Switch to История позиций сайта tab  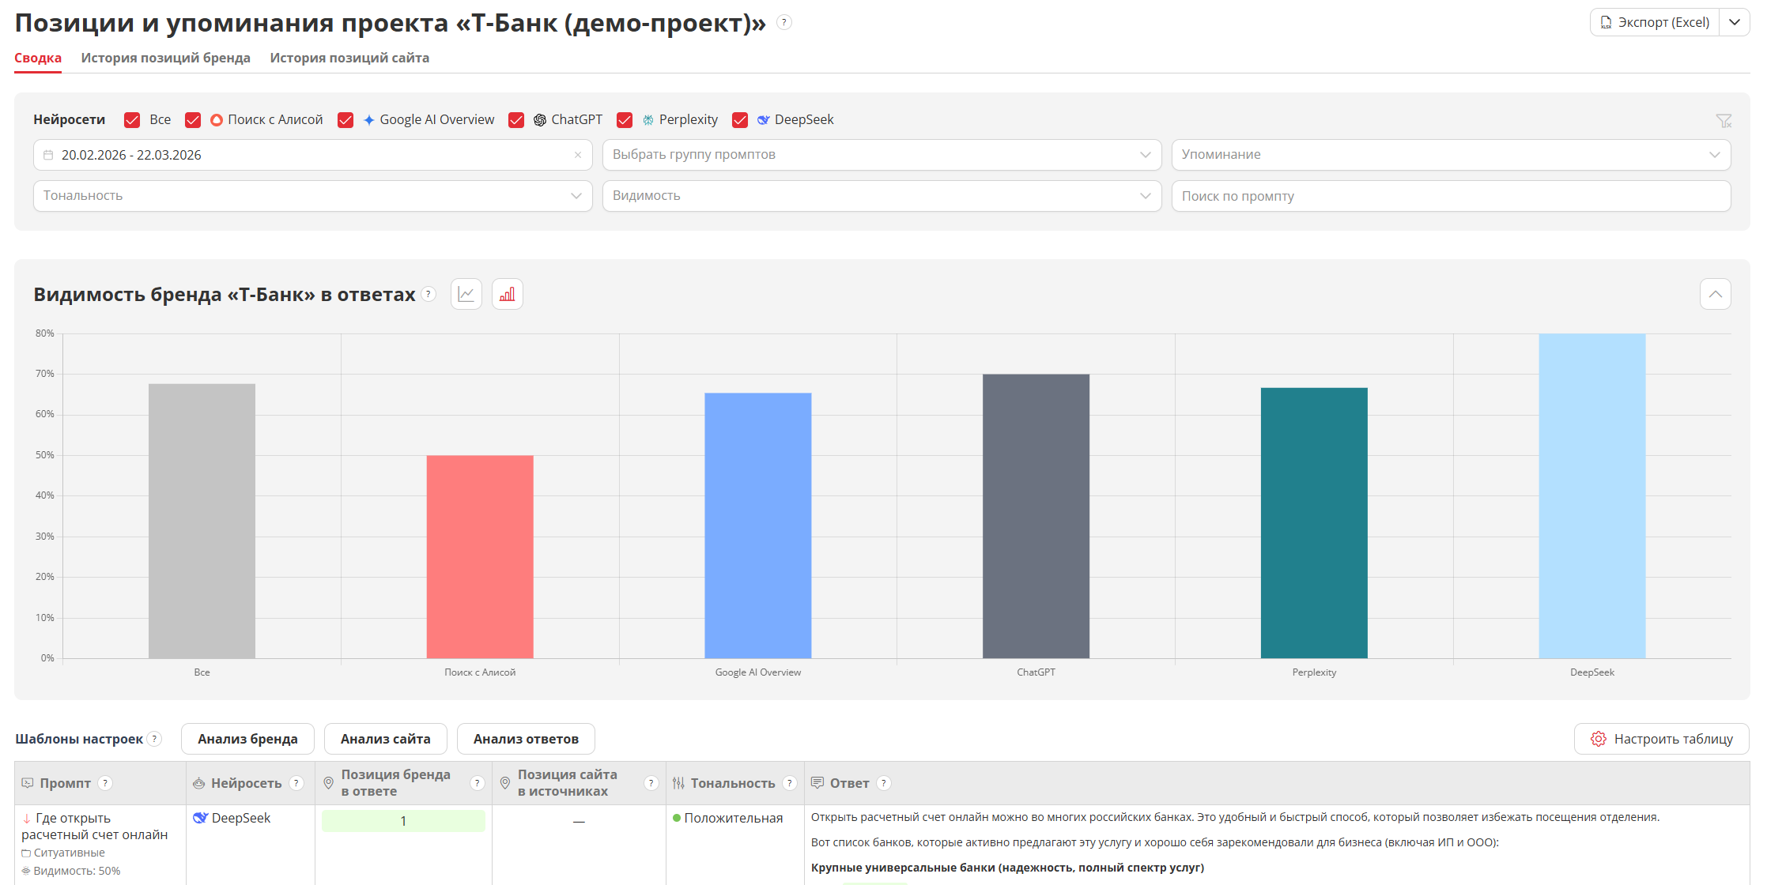(x=349, y=58)
